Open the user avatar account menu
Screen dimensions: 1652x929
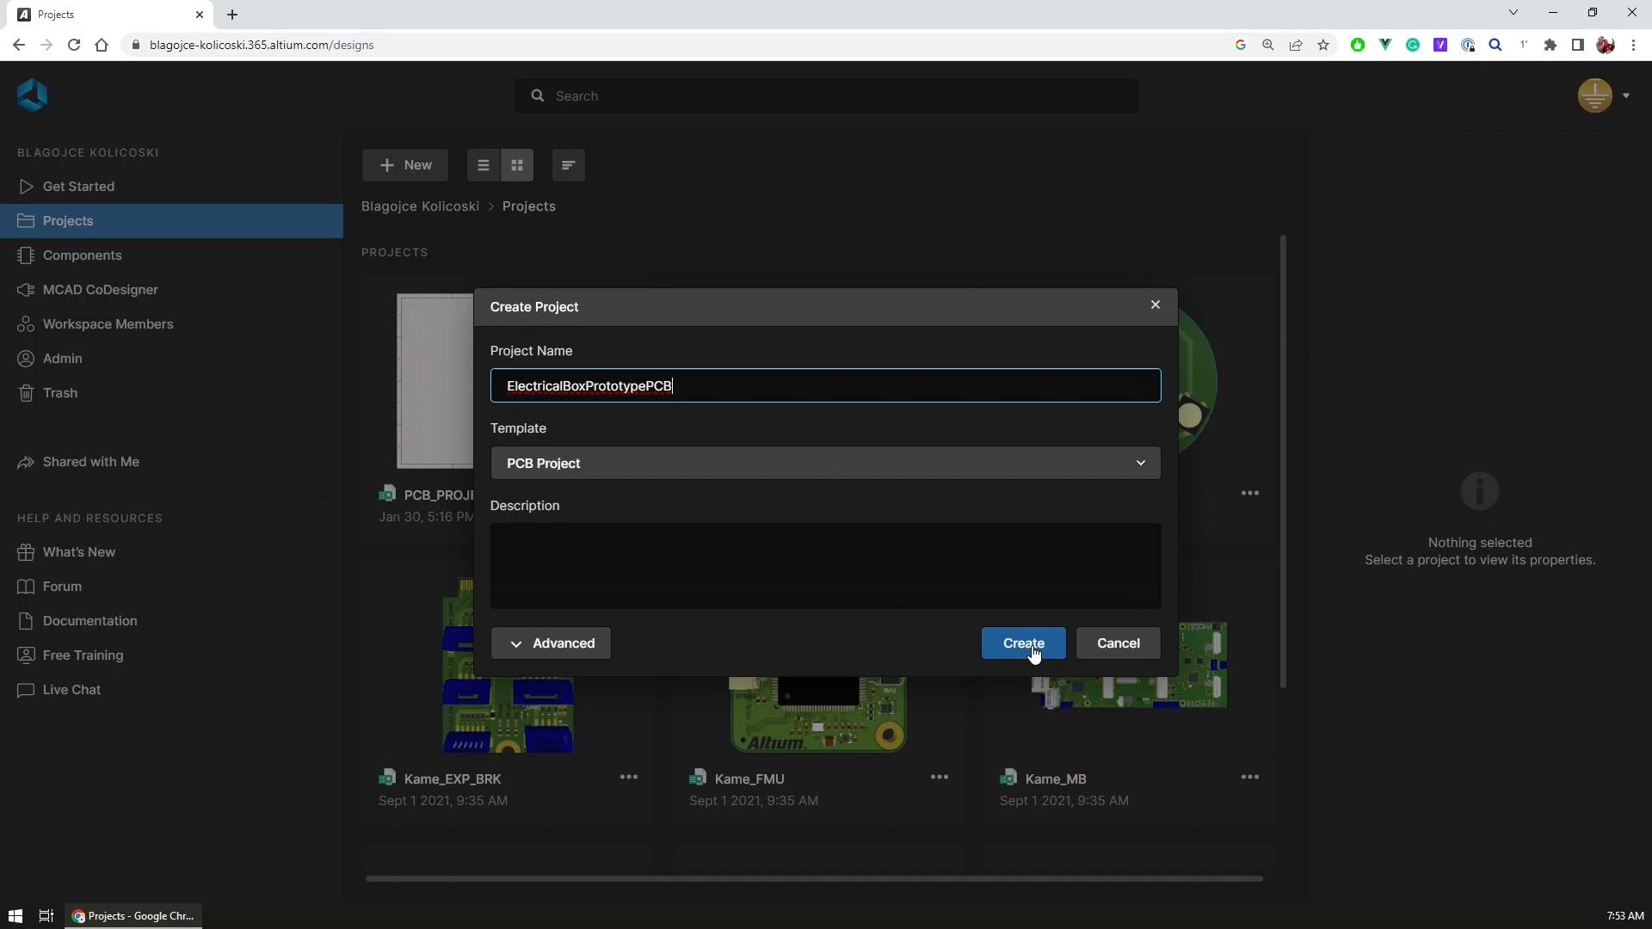[1594, 95]
